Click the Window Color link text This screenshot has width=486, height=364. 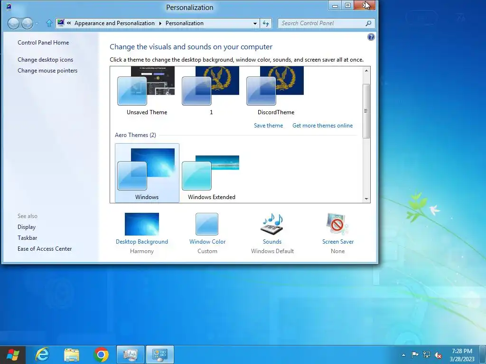tap(207, 242)
